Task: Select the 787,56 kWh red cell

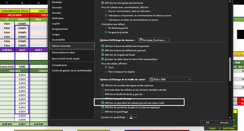Action: pyautogui.click(x=15, y=15)
